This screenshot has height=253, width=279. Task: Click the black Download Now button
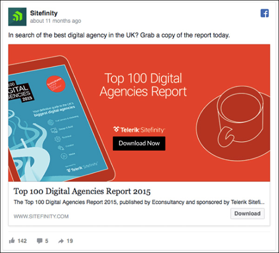pos(139,143)
